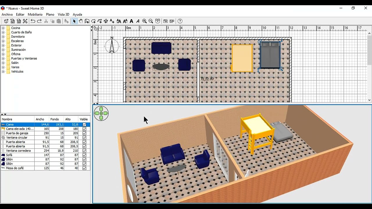This screenshot has width=372, height=209.
Task: Open help with the question mark icon
Action: click(x=180, y=21)
